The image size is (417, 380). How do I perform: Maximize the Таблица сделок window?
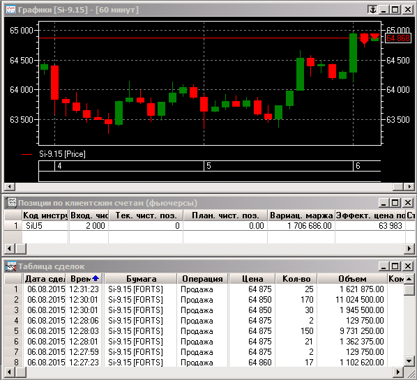[x=395, y=266]
